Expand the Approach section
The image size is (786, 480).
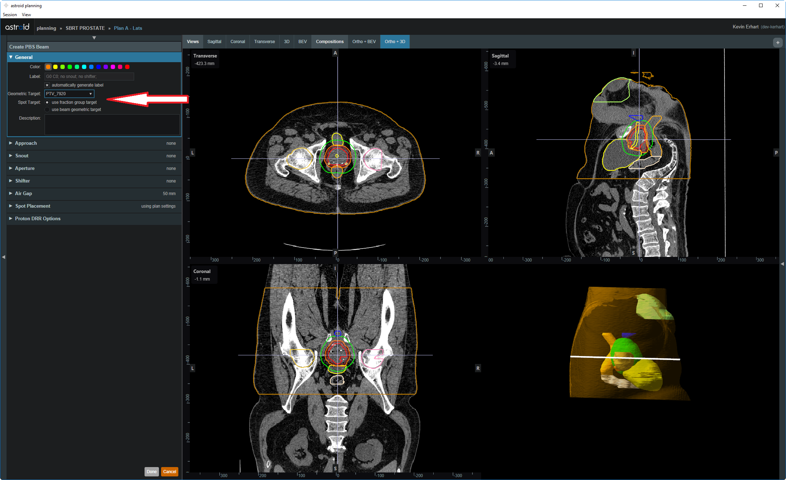pyautogui.click(x=26, y=143)
